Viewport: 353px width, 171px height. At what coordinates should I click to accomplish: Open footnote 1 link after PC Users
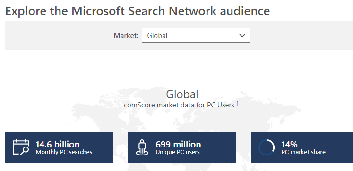pos(237,104)
